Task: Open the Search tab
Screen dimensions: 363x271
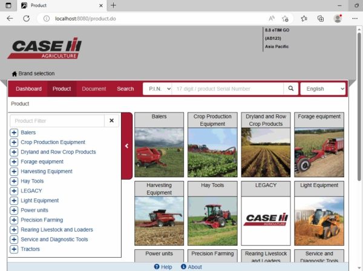Action: click(125, 89)
